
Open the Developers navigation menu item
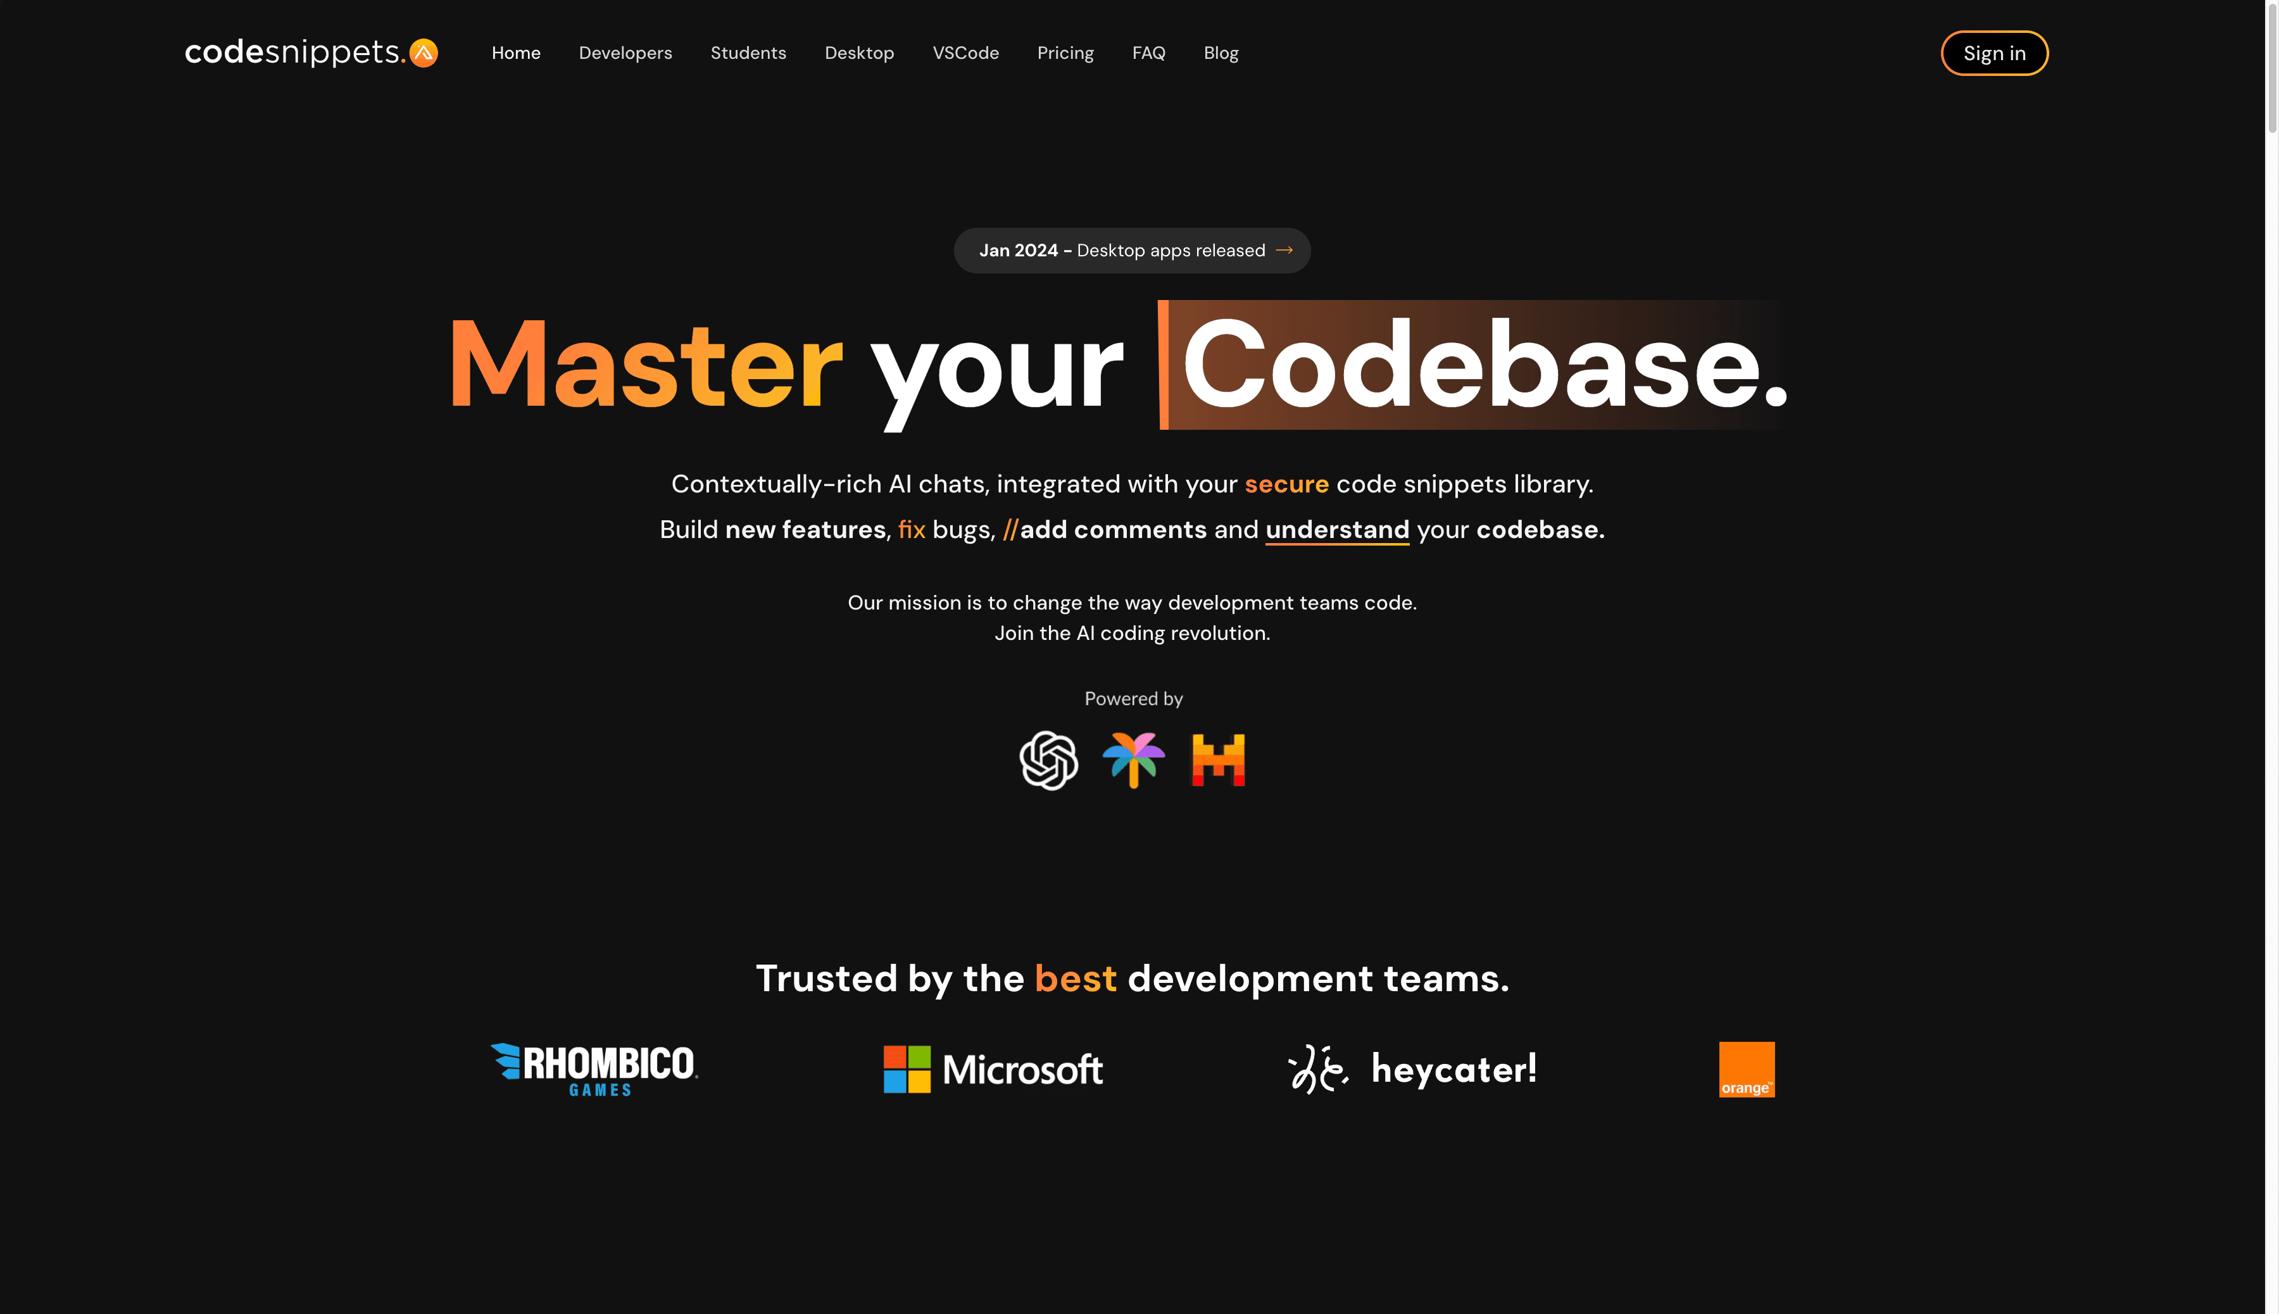point(625,52)
